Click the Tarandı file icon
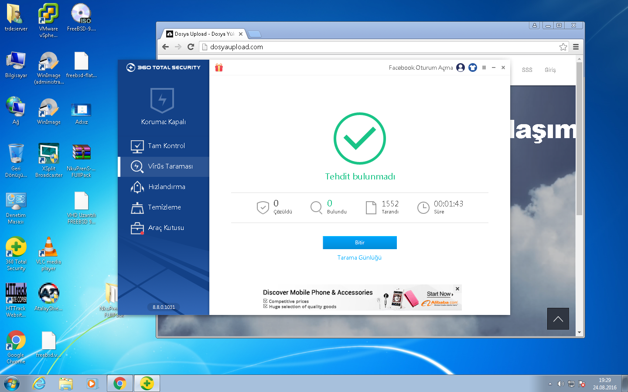The height and width of the screenshot is (392, 628). coord(371,208)
